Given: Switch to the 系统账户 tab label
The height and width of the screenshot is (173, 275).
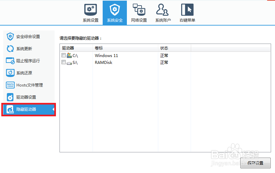Looking at the screenshot, I should (163, 20).
